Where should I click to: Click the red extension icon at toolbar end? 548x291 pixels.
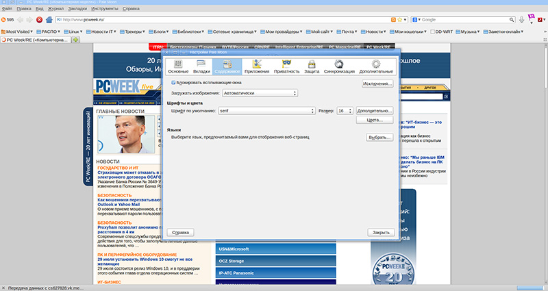coord(540,20)
